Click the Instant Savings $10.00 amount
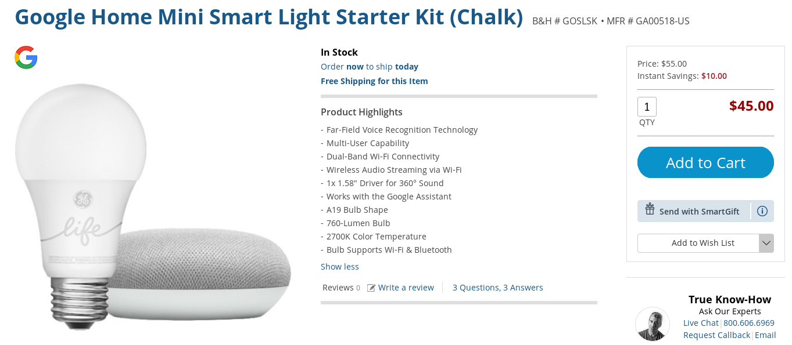 click(x=714, y=75)
